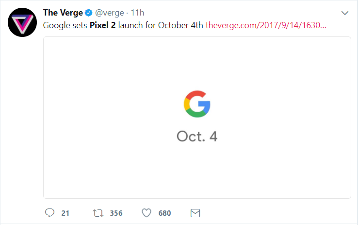Screen dimensions: 358x225
Task: Open the theverge.com article link
Action: click(x=266, y=25)
